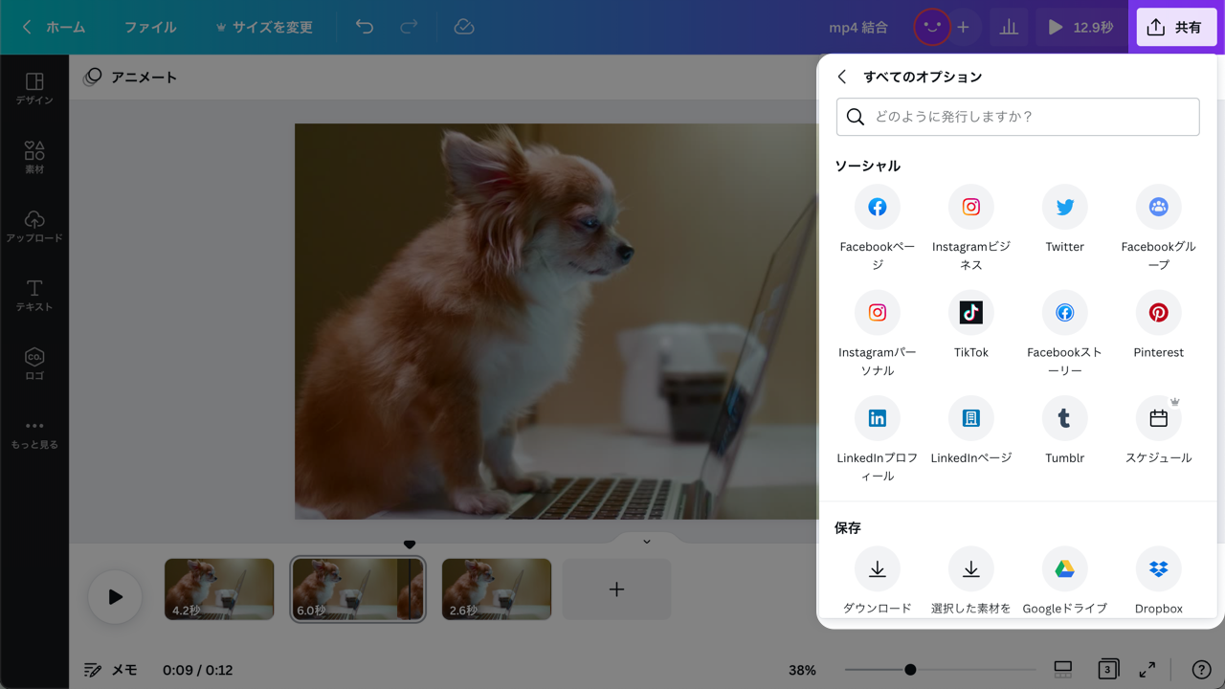Post the design to Pinterest

1158,313
